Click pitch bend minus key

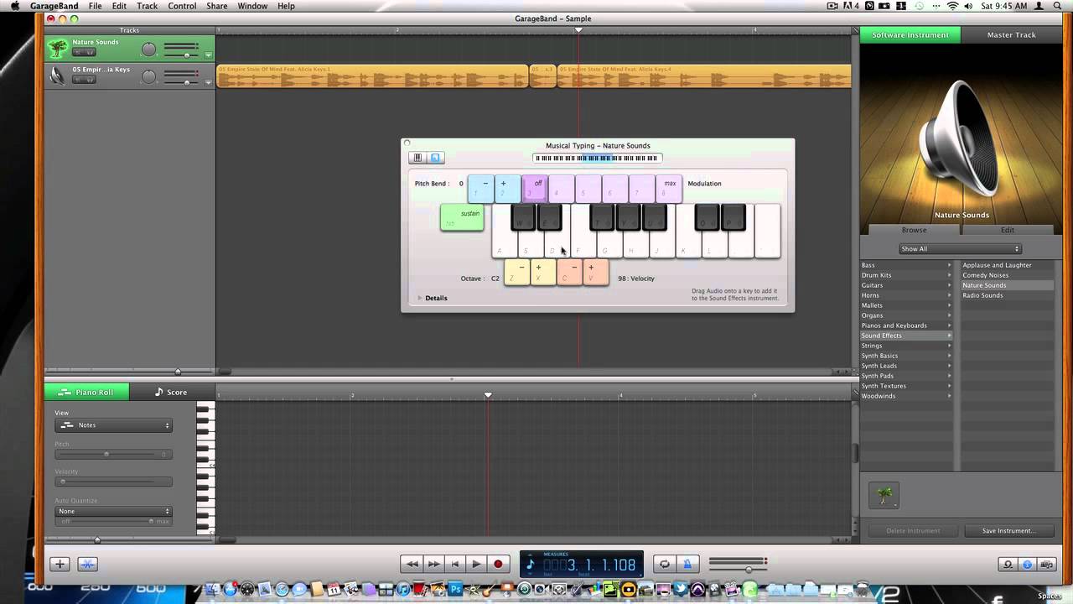(481, 189)
